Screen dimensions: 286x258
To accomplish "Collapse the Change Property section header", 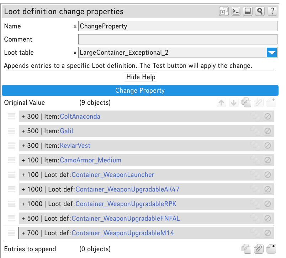I will 140,90.
